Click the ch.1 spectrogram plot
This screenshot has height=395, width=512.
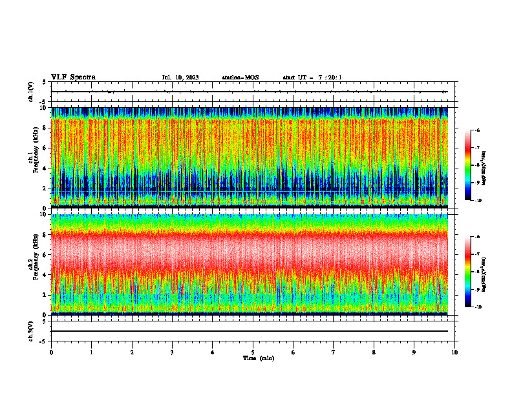click(x=250, y=157)
